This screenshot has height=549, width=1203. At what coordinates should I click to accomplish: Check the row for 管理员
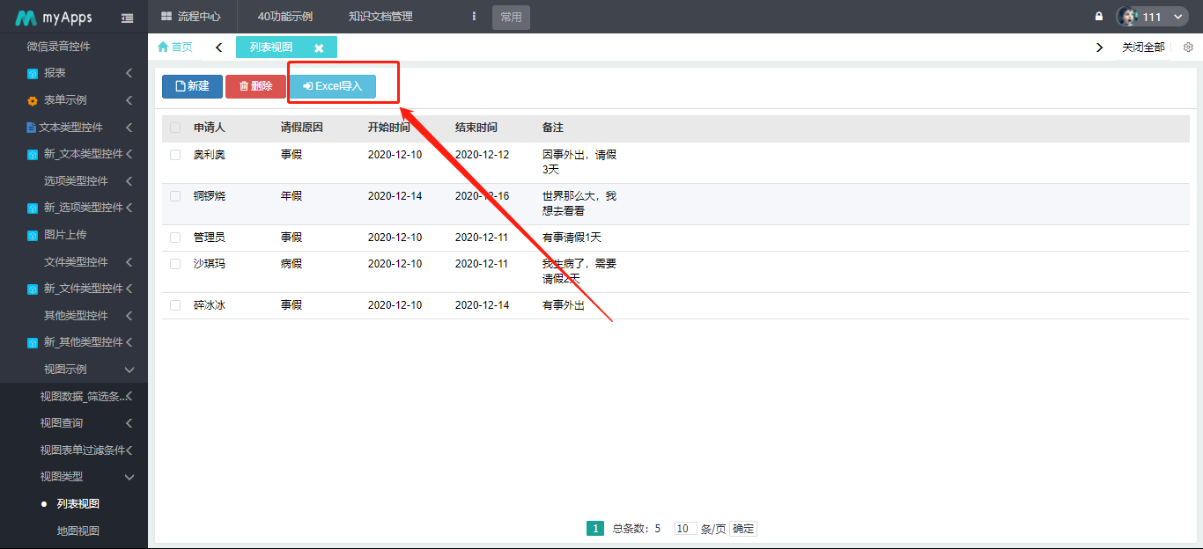pos(175,238)
